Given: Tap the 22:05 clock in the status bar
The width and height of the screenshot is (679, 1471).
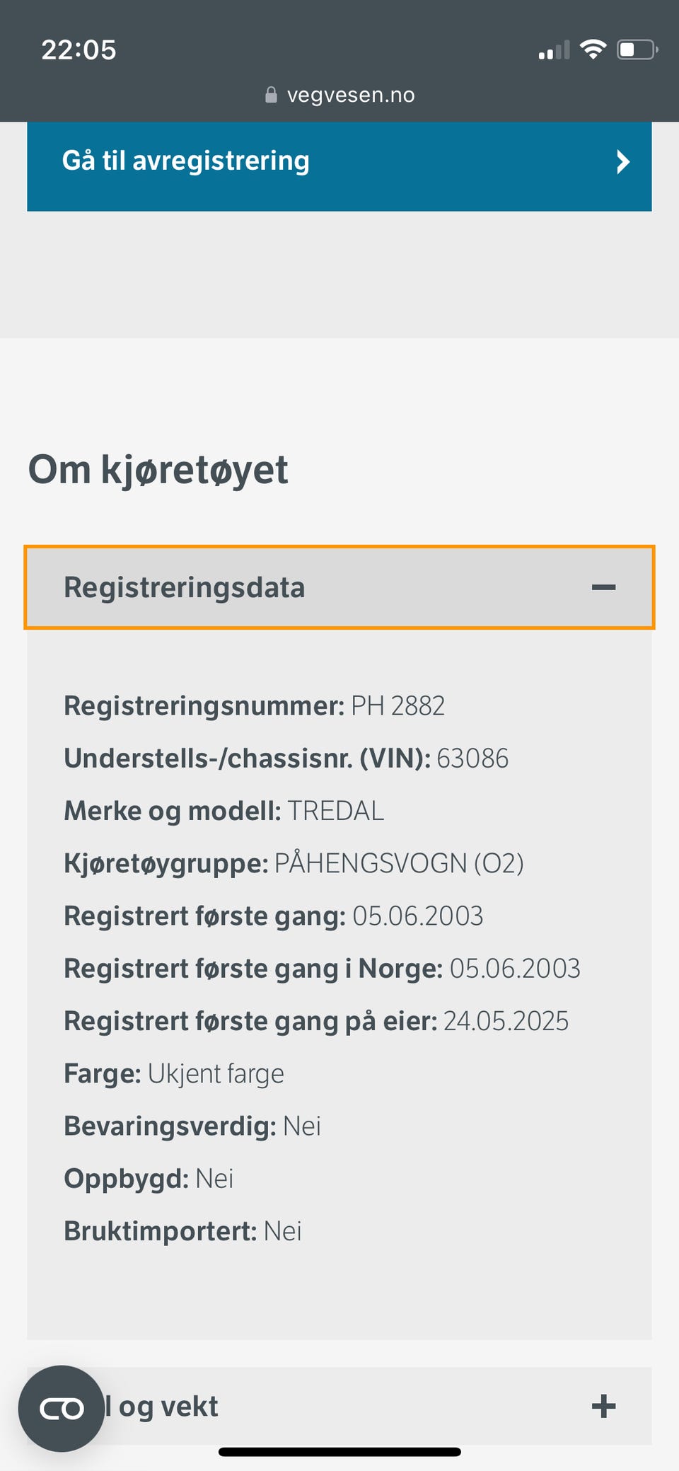Looking at the screenshot, I should click(79, 50).
